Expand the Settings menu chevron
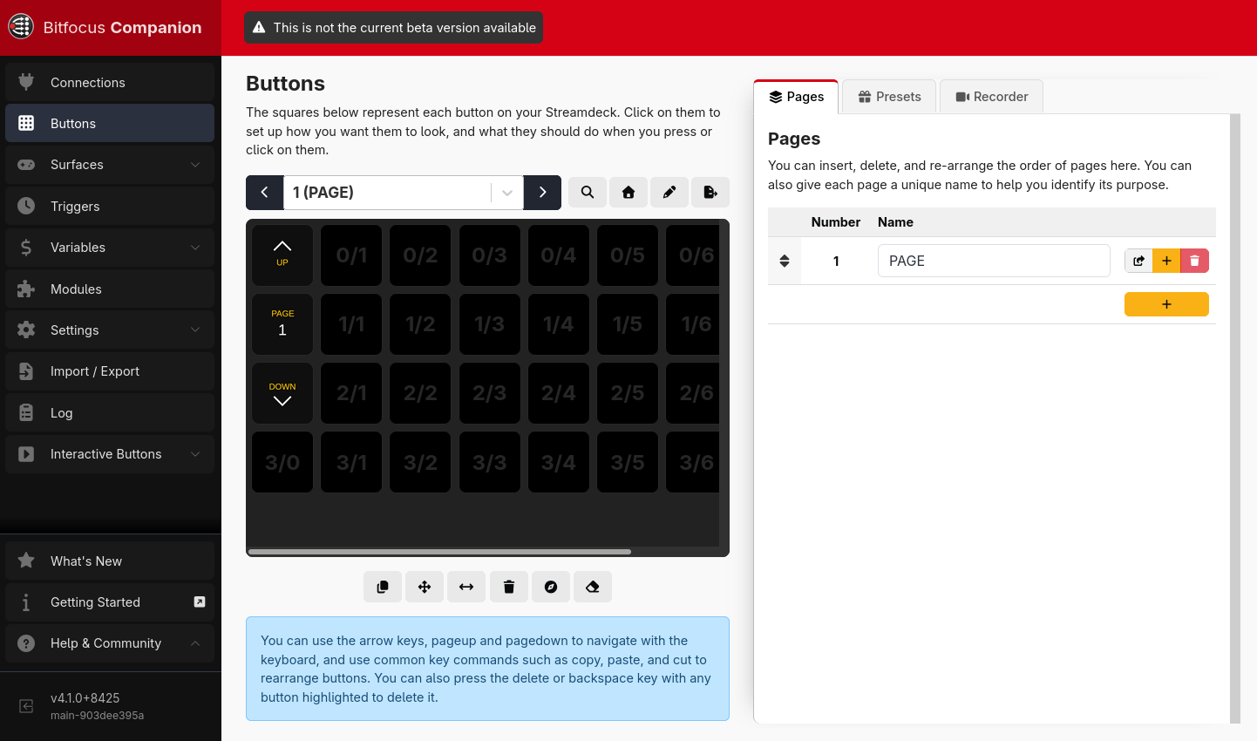The width and height of the screenshot is (1257, 741). click(x=195, y=330)
